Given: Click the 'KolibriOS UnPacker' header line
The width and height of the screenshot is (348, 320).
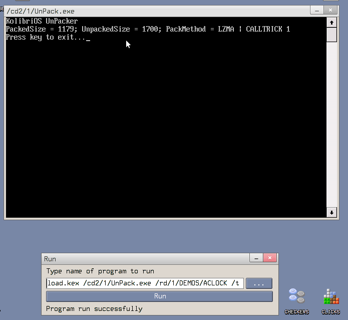Looking at the screenshot, I should (x=42, y=21).
